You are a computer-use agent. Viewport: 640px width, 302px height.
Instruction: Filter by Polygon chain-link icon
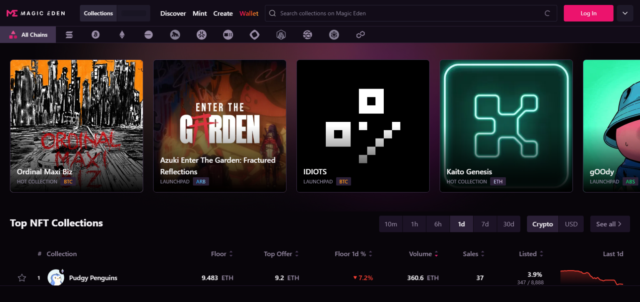tap(360, 35)
